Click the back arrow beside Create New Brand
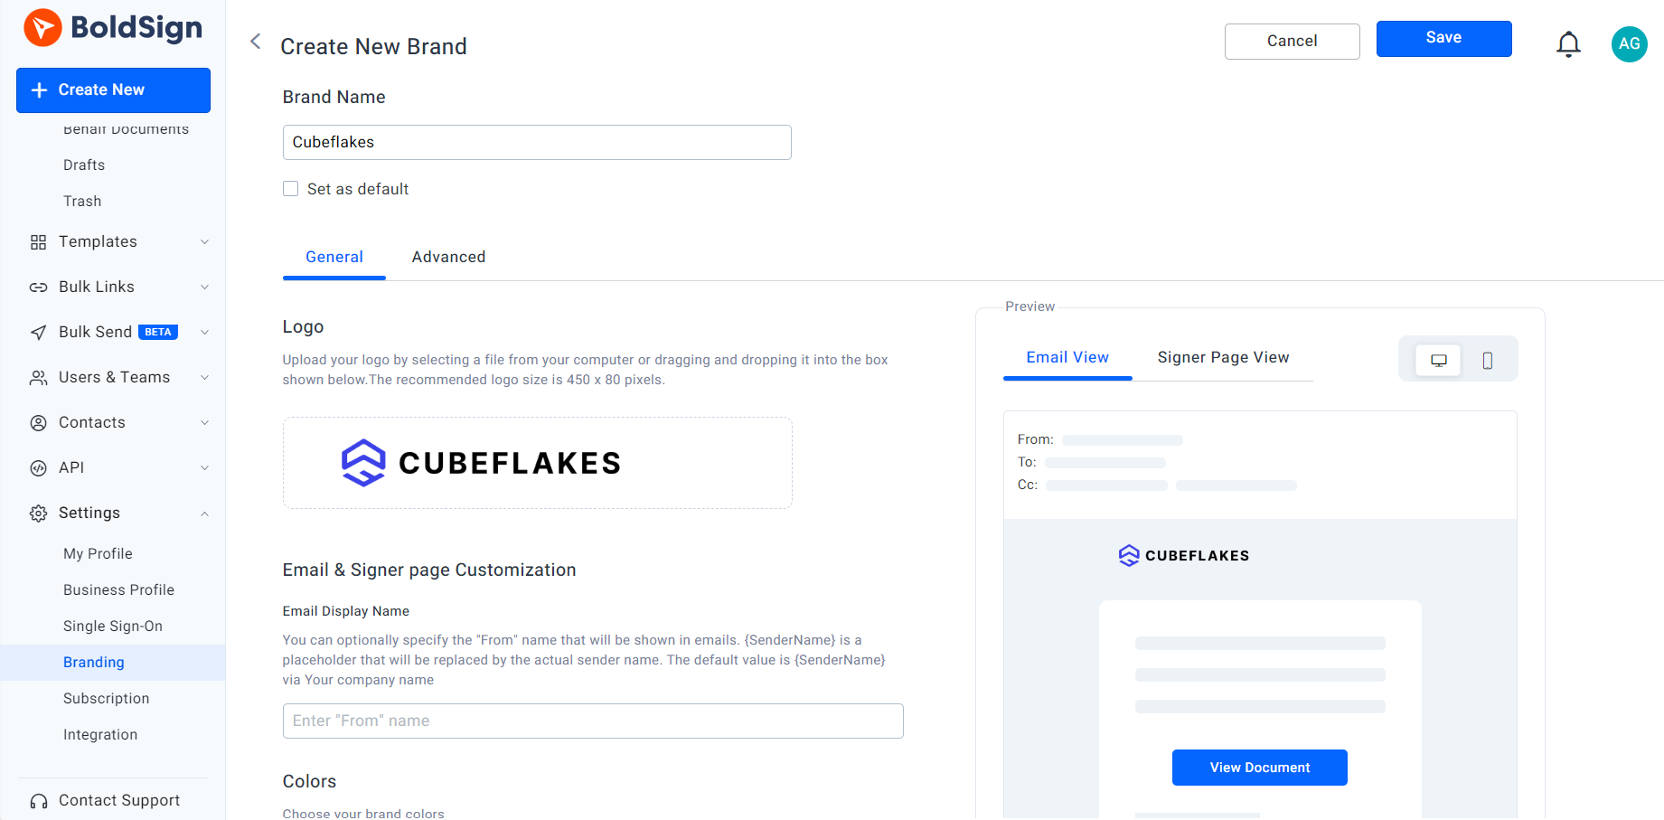Viewport: 1664px width, 820px height. tap(256, 42)
